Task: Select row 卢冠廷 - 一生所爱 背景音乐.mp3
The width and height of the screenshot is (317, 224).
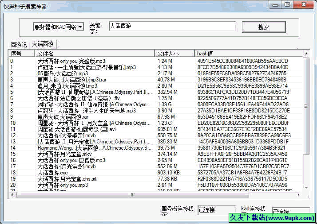Action: point(156,67)
